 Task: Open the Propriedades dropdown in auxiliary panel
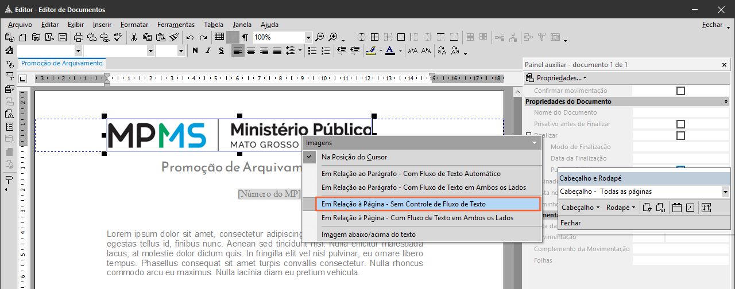(x=556, y=78)
